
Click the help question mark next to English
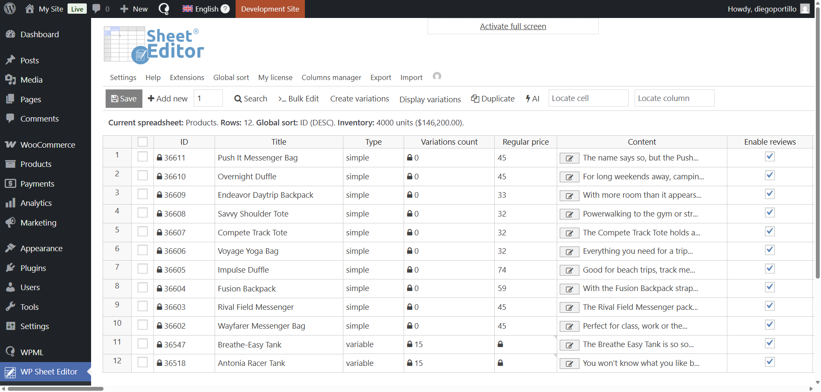(x=225, y=9)
